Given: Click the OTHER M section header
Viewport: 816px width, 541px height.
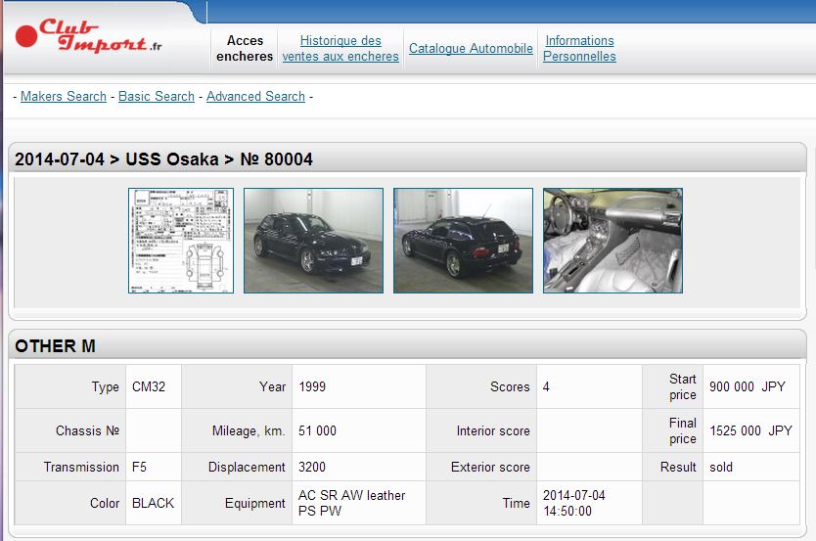Looking at the screenshot, I should 56,346.
